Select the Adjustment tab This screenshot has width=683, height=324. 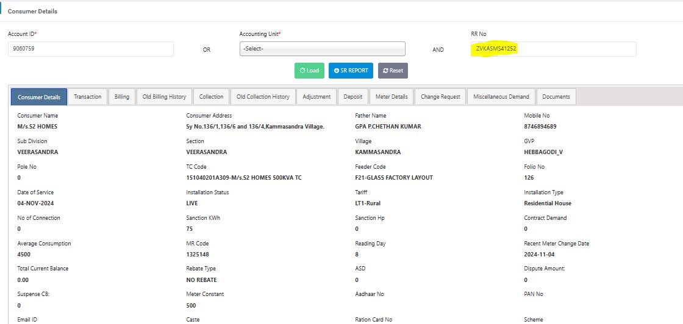(316, 97)
